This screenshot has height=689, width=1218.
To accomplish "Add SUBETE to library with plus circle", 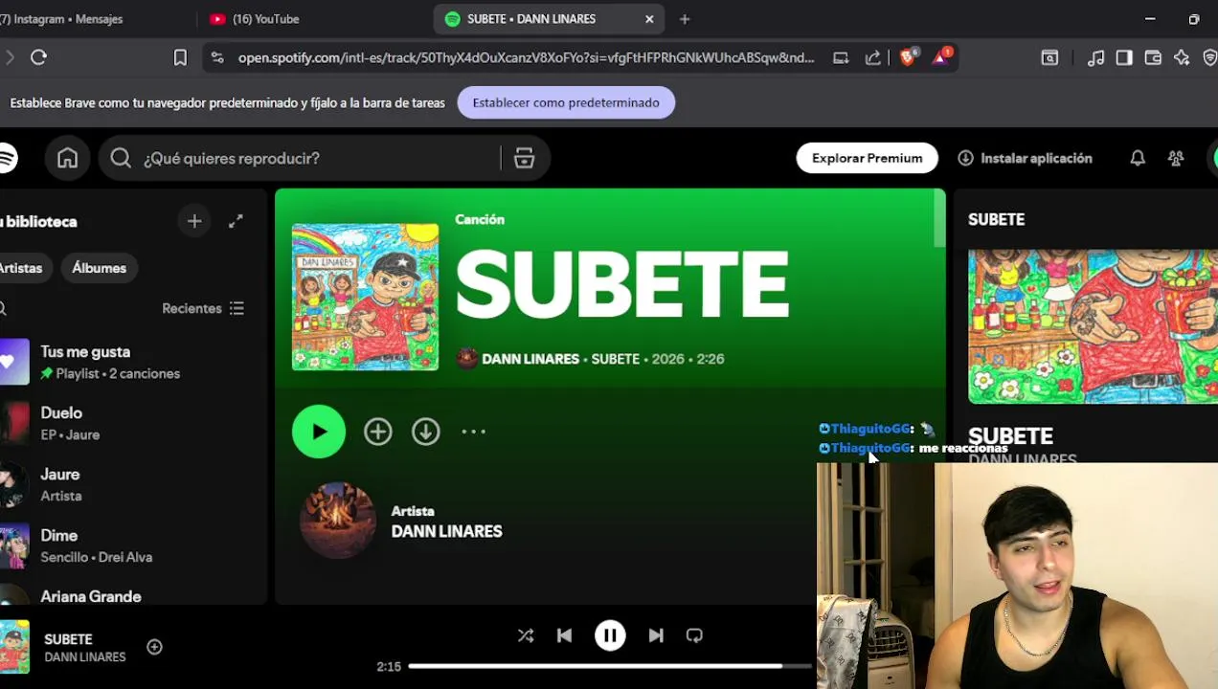I will click(x=378, y=432).
